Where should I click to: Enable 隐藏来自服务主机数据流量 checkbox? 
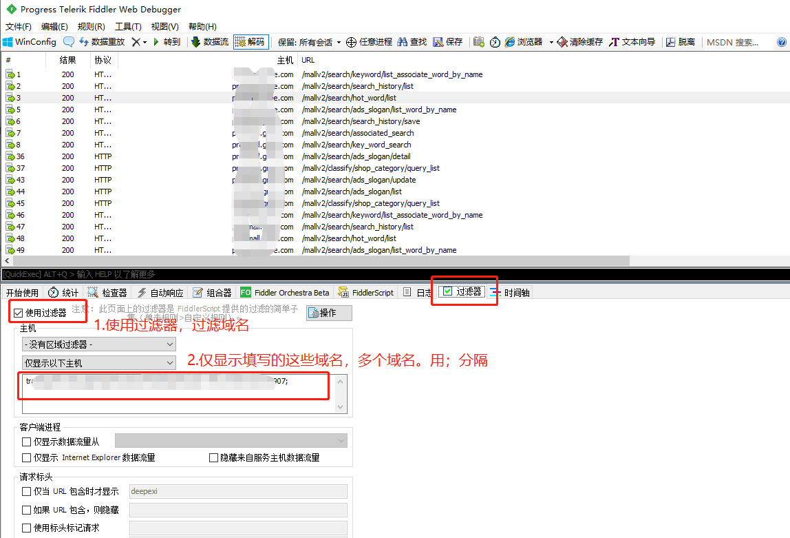(x=213, y=458)
